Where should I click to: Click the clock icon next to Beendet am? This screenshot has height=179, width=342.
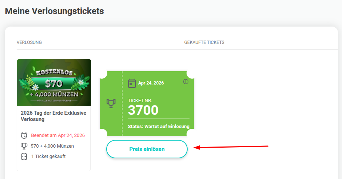[x=24, y=135]
